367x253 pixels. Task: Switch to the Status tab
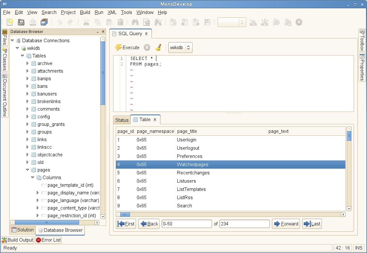(122, 120)
